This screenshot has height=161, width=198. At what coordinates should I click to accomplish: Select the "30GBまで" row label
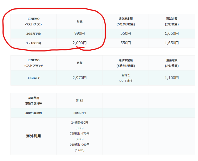[34, 78]
